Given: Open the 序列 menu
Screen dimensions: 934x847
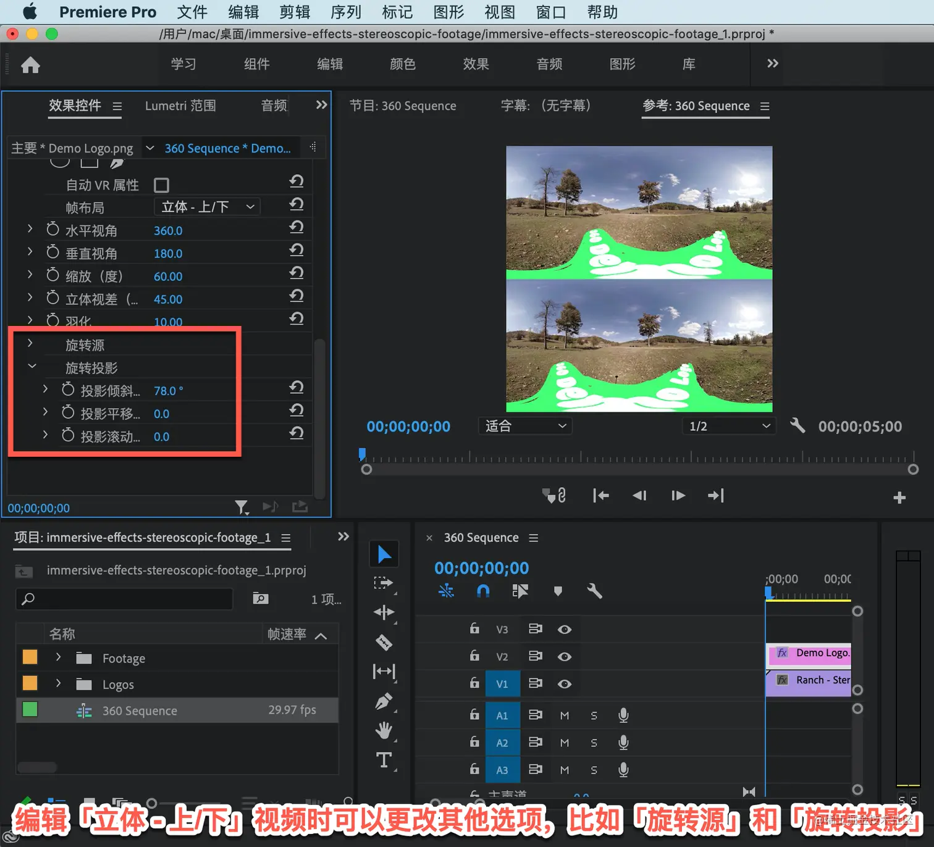Looking at the screenshot, I should (346, 12).
